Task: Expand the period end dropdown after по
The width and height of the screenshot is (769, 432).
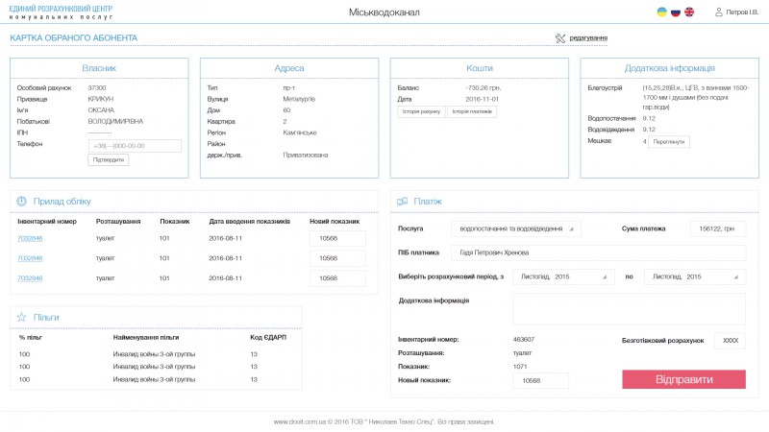Action: point(695,276)
